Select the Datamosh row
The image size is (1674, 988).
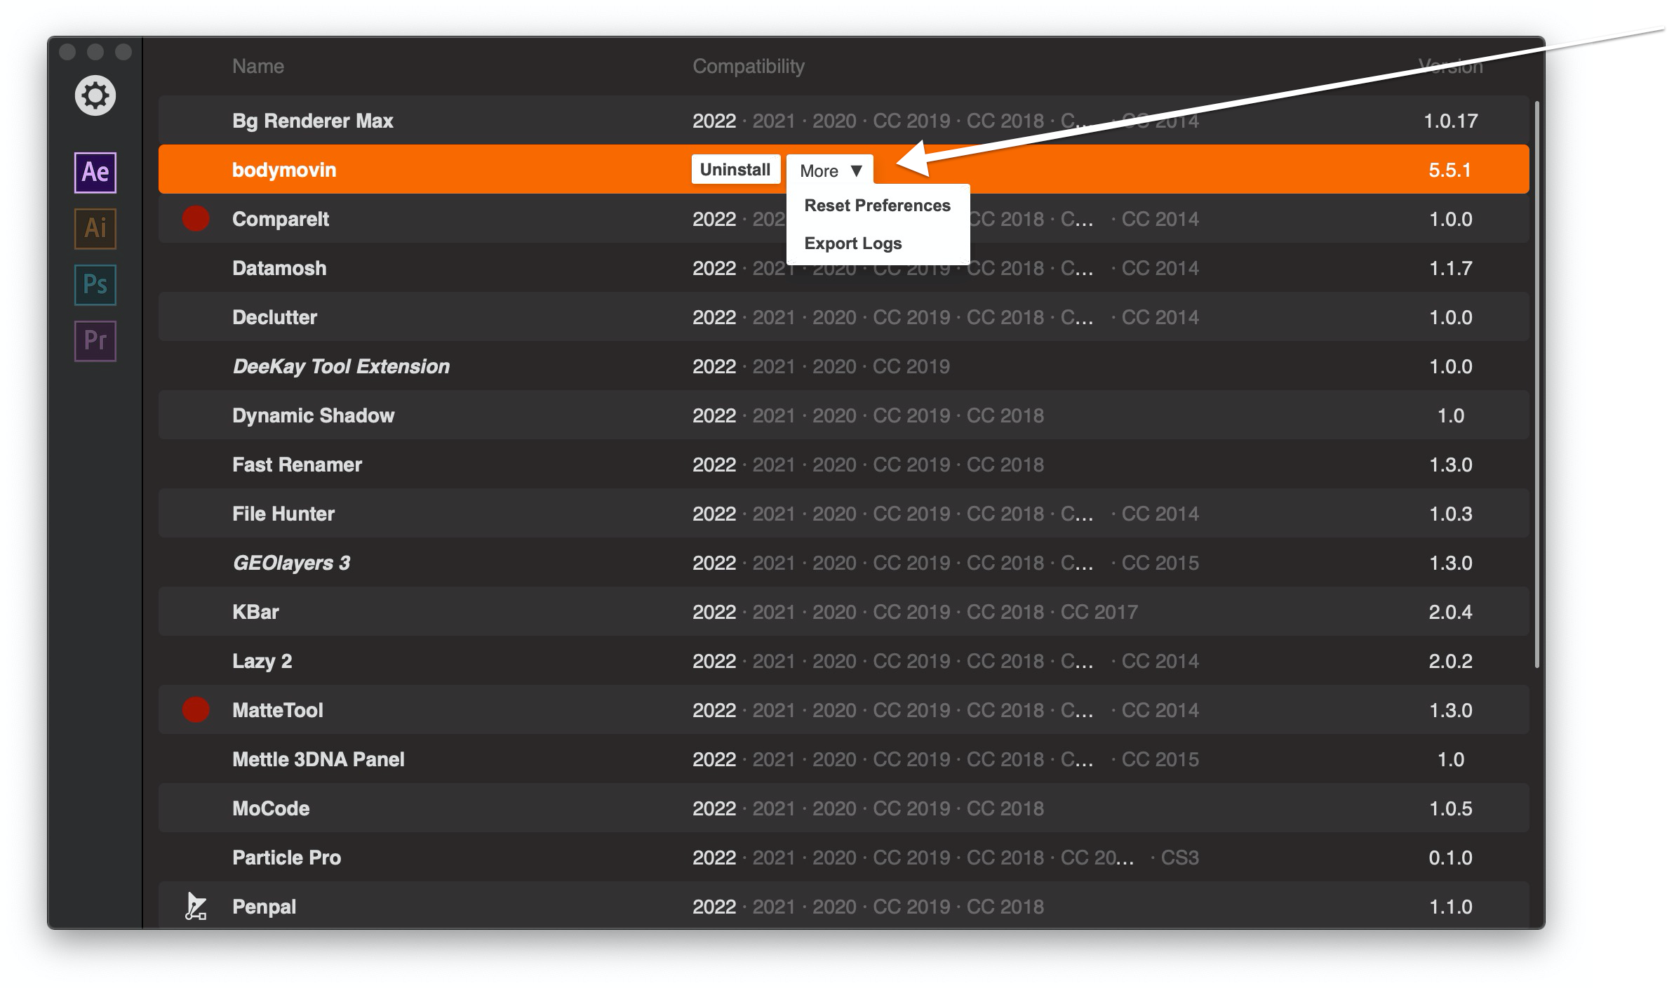point(279,268)
